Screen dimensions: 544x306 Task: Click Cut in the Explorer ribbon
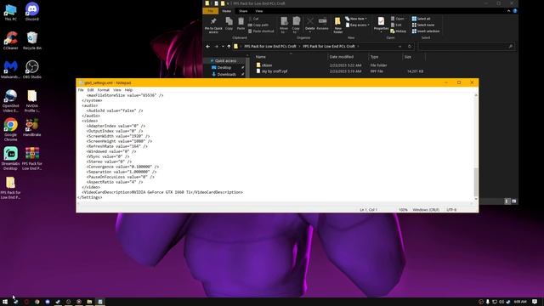pos(253,19)
